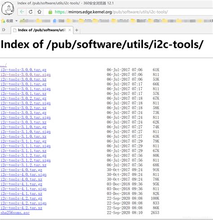Download i2c-tools-3.1.2.tar.gz
Screen dimensions: 213x220
coord(23,156)
